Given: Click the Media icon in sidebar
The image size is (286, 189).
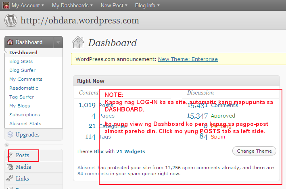Looking at the screenshot, I should tap(10, 167).
